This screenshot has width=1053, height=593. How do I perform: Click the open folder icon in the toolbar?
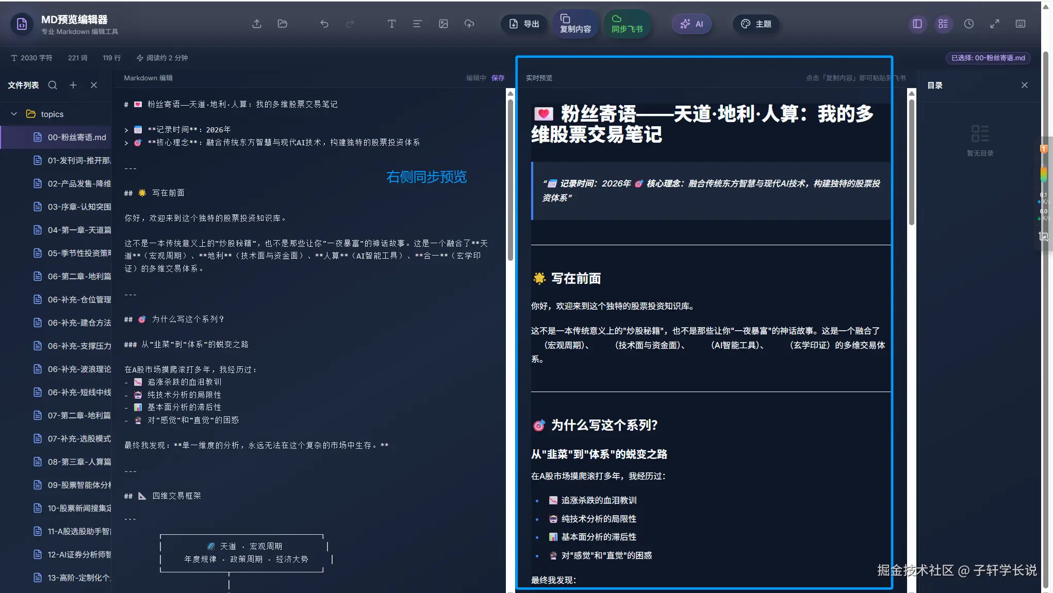[282, 24]
